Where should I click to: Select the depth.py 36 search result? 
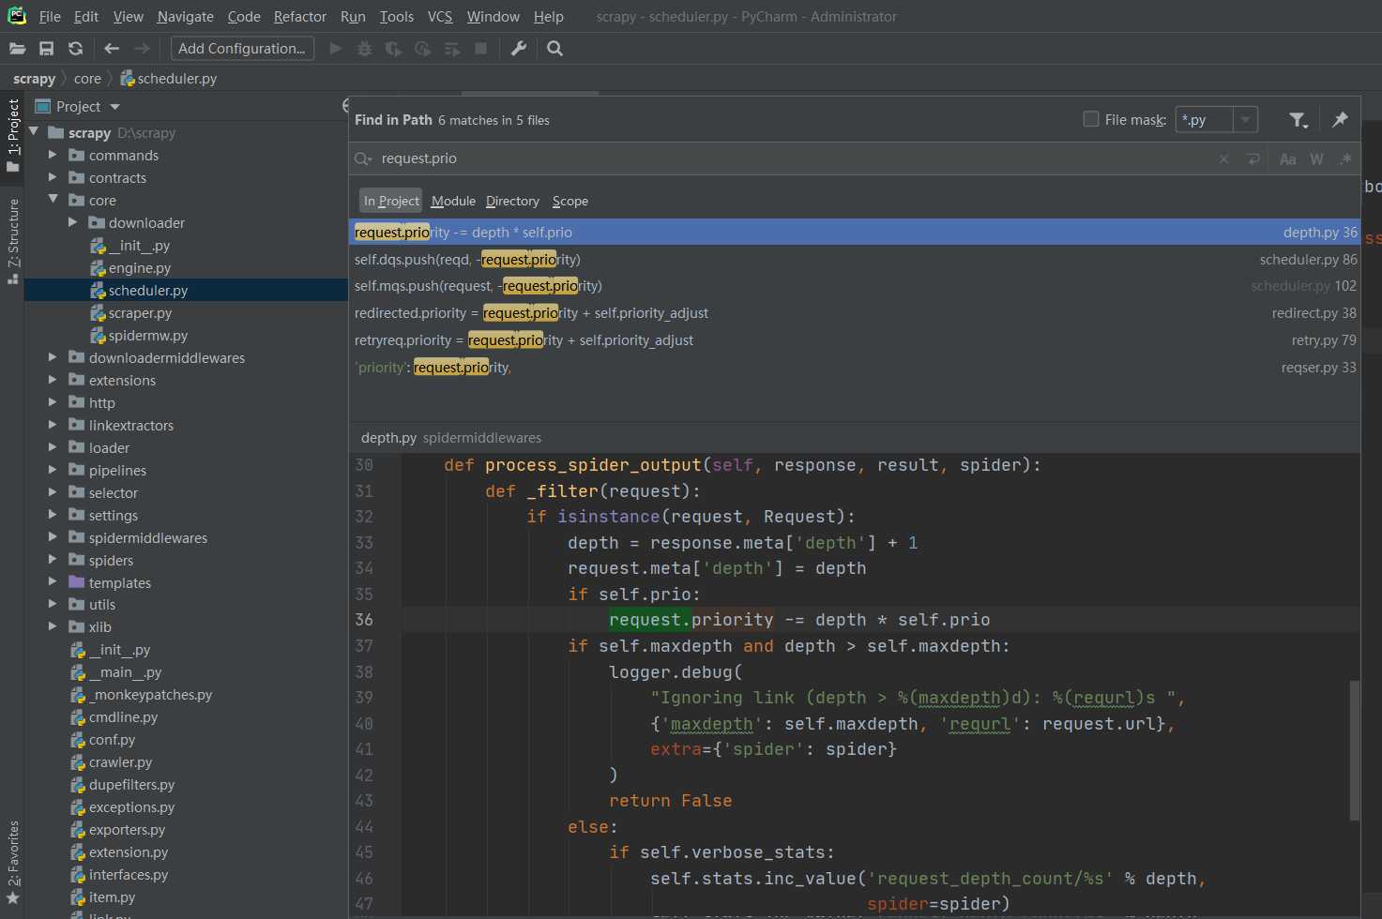[x=855, y=233]
